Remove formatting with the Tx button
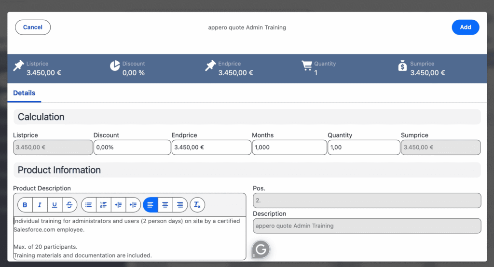This screenshot has width=494, height=267. [x=197, y=205]
